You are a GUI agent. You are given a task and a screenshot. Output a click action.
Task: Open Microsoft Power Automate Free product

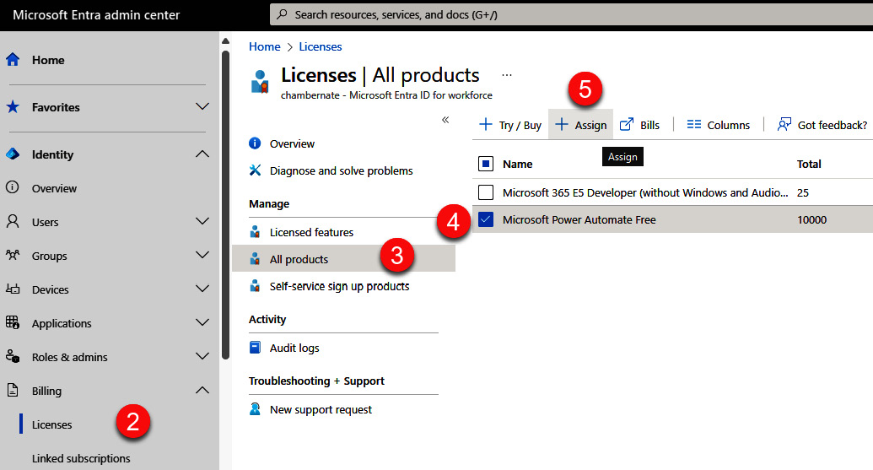pos(579,219)
